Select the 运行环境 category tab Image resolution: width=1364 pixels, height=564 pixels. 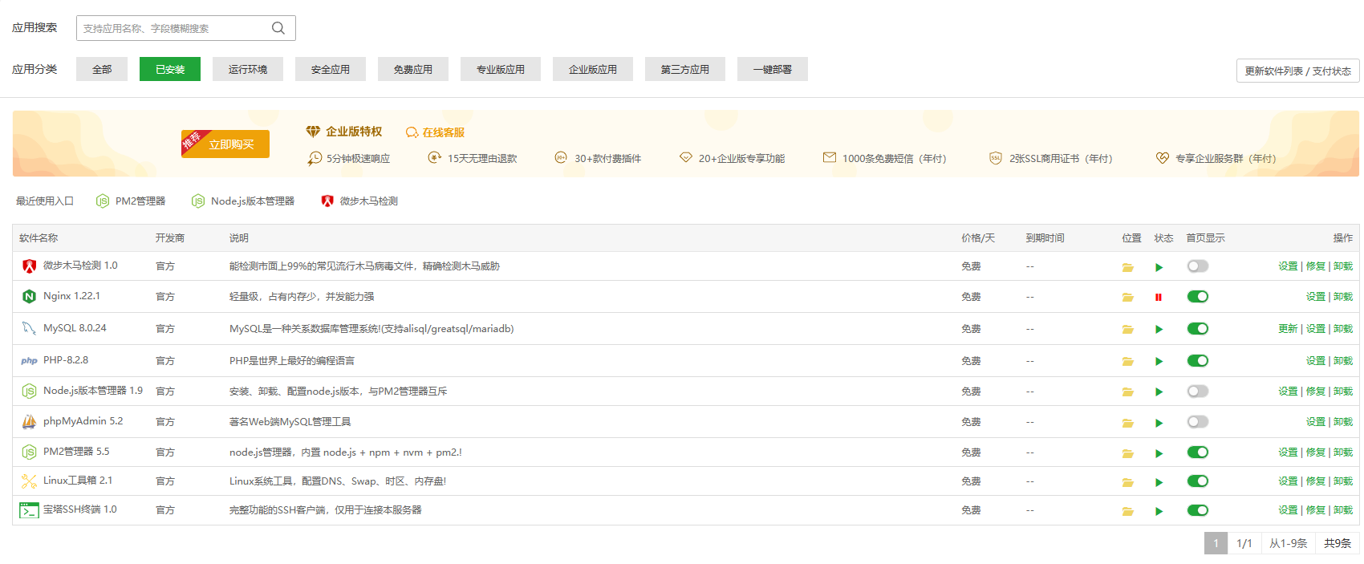click(x=248, y=69)
